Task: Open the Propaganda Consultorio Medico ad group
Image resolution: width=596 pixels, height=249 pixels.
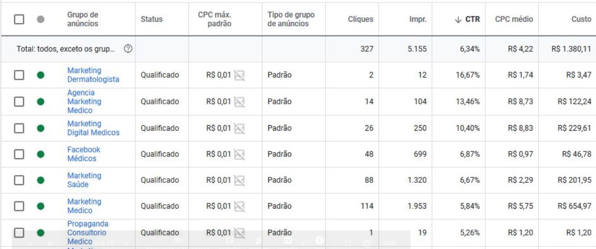Action: click(x=85, y=233)
